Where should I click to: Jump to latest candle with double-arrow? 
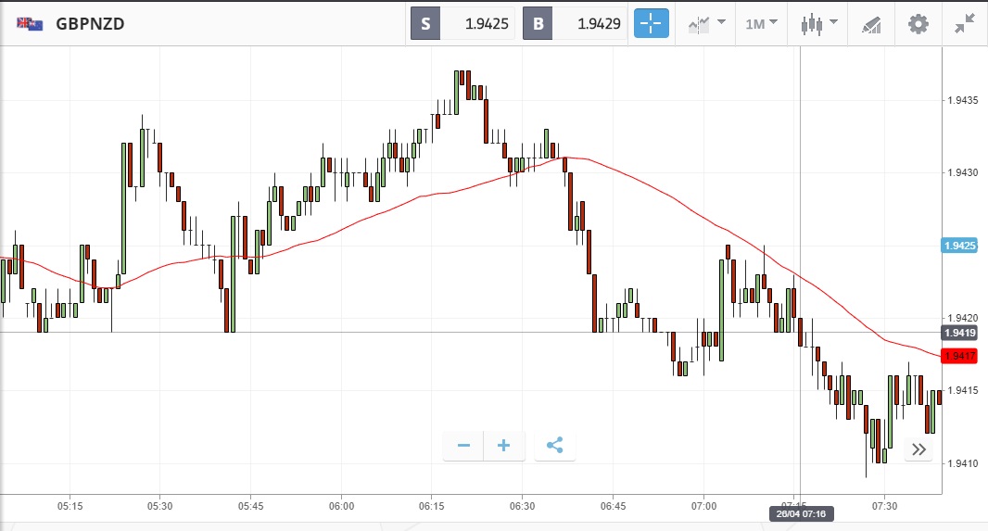point(918,449)
